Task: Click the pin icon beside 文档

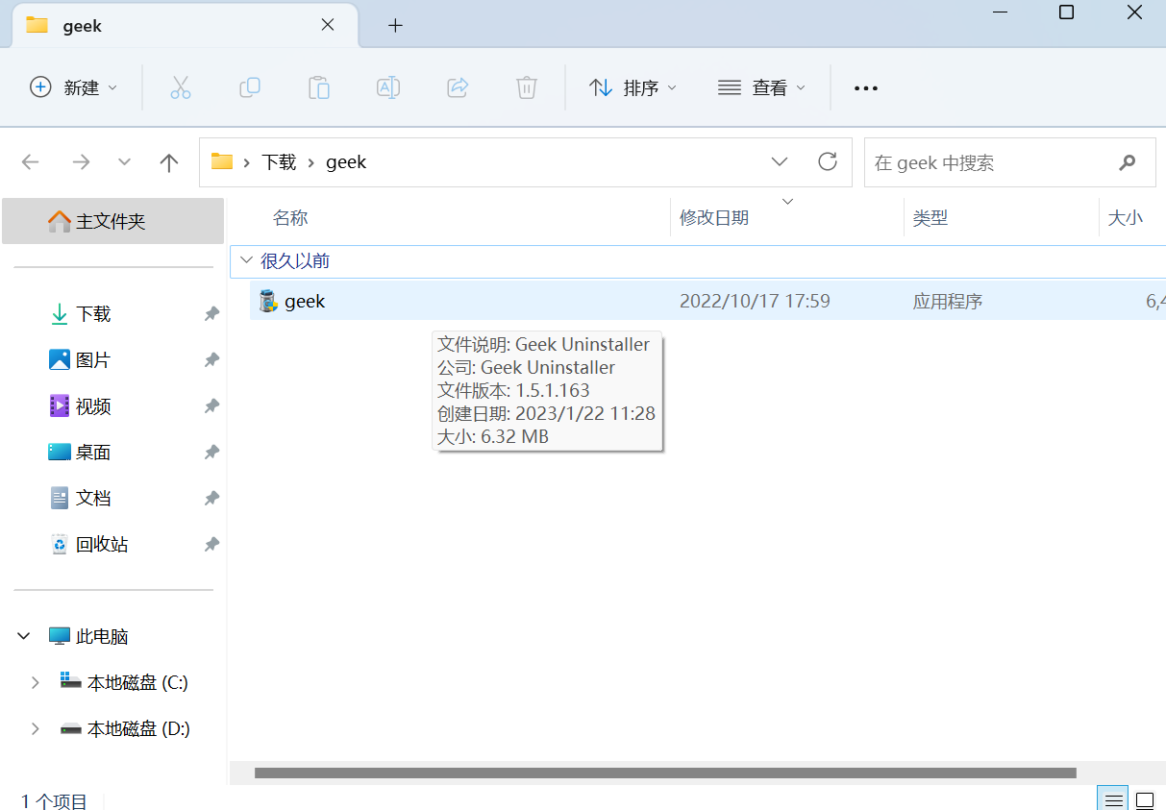Action: (211, 499)
